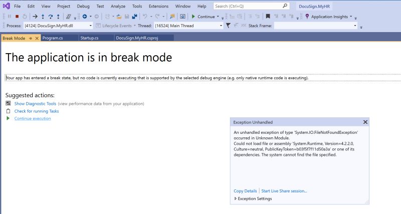Screen dimensions: 401x214
Task: Switch to the Startup.cs tab
Action: [96, 38]
